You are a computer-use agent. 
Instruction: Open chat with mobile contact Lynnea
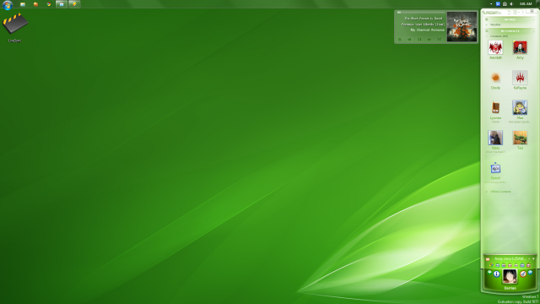495,107
